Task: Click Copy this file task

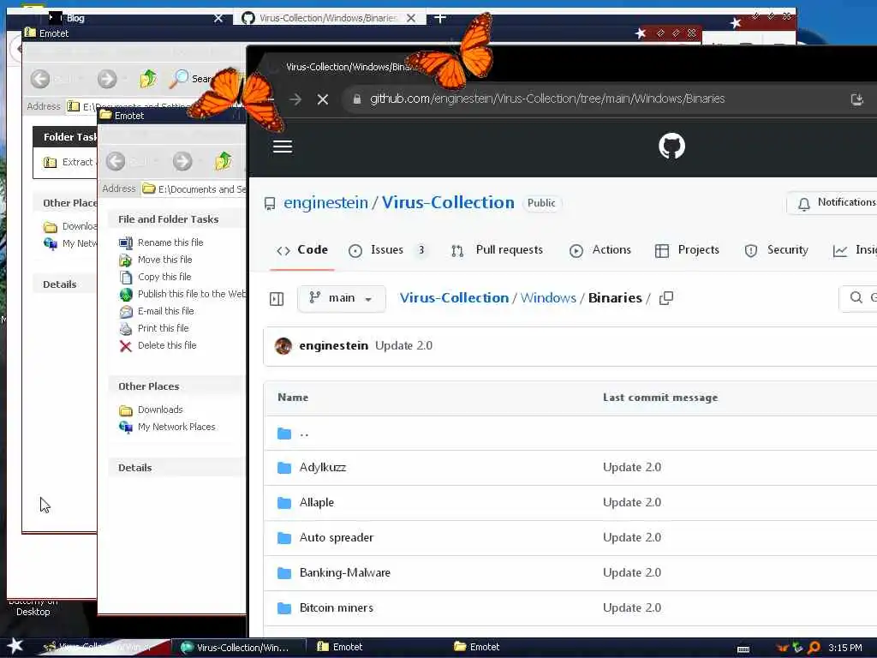Action: click(x=164, y=277)
